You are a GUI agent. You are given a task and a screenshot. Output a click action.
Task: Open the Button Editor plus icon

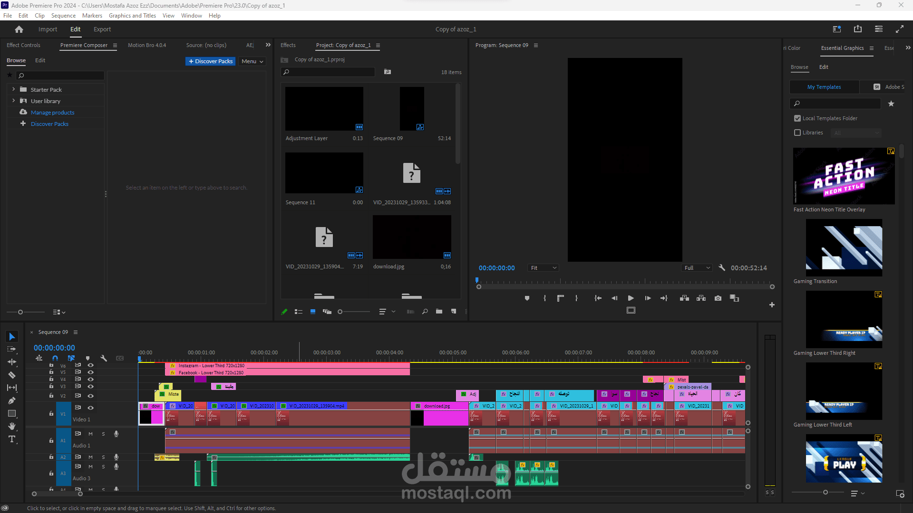pos(772,305)
